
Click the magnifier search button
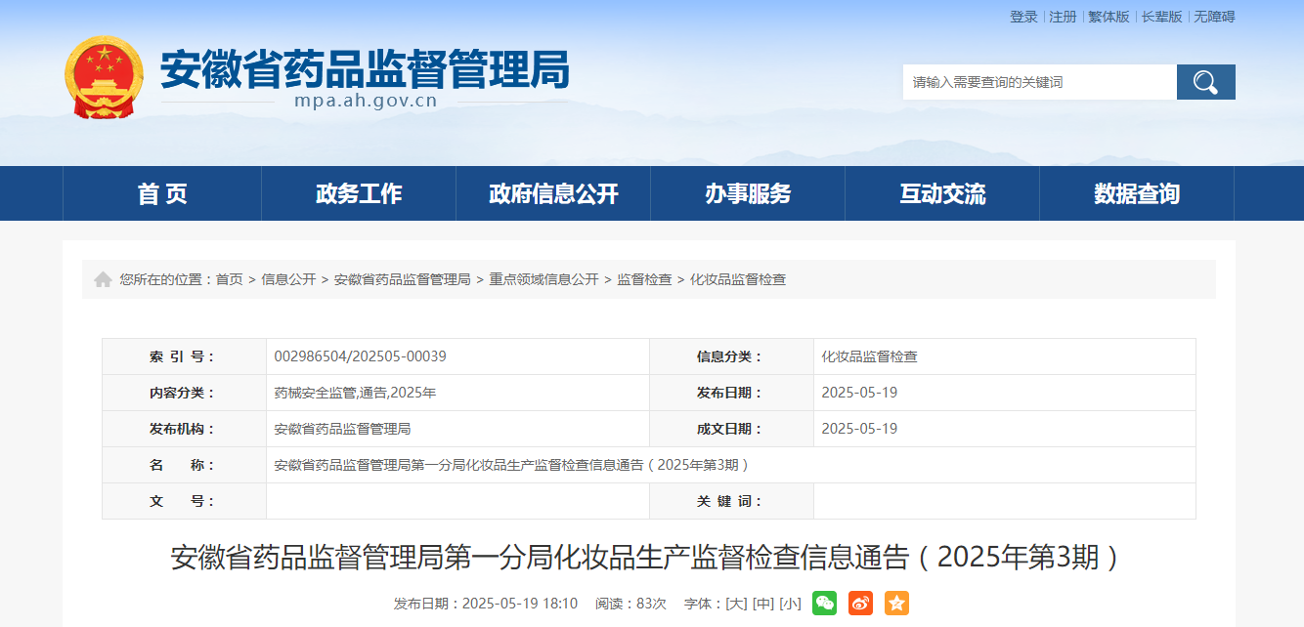coord(1205,82)
